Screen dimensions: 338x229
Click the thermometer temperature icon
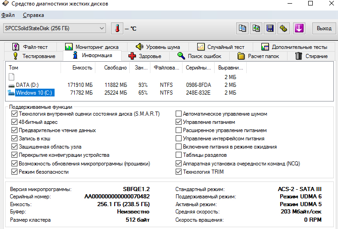tap(117, 28)
